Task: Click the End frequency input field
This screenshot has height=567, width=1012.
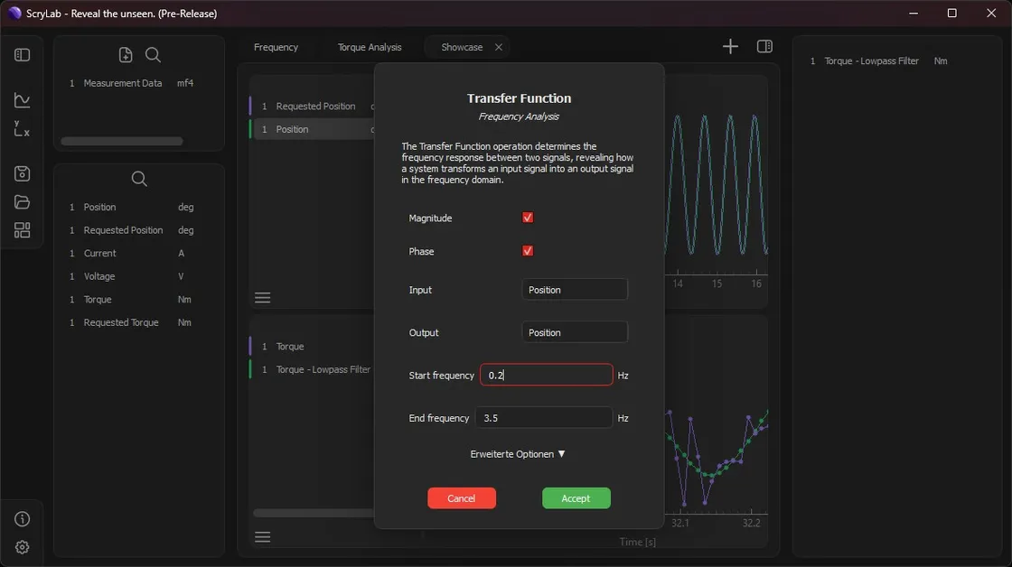Action: (x=544, y=418)
